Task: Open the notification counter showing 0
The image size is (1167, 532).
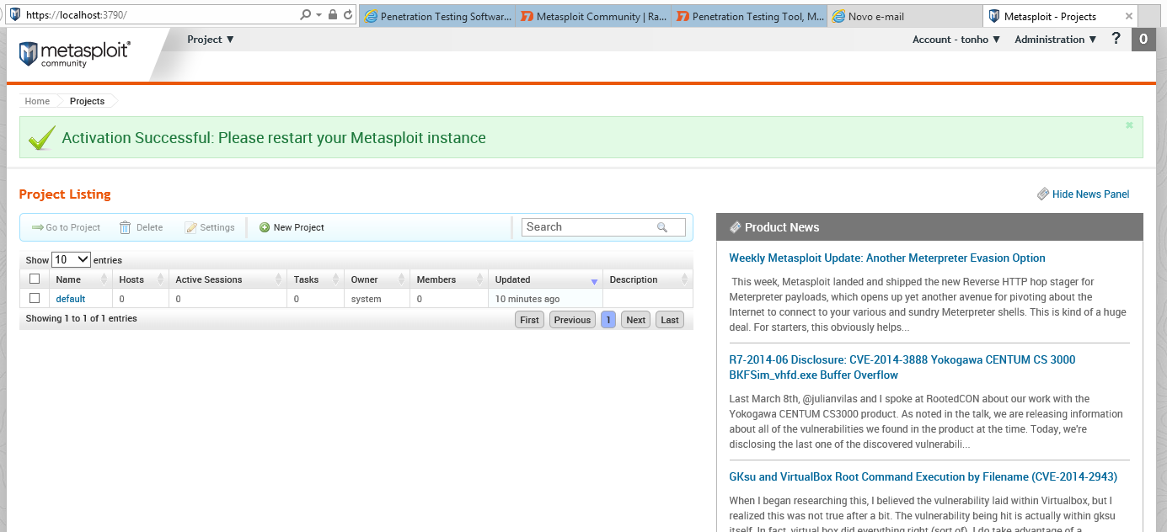Action: (1143, 39)
